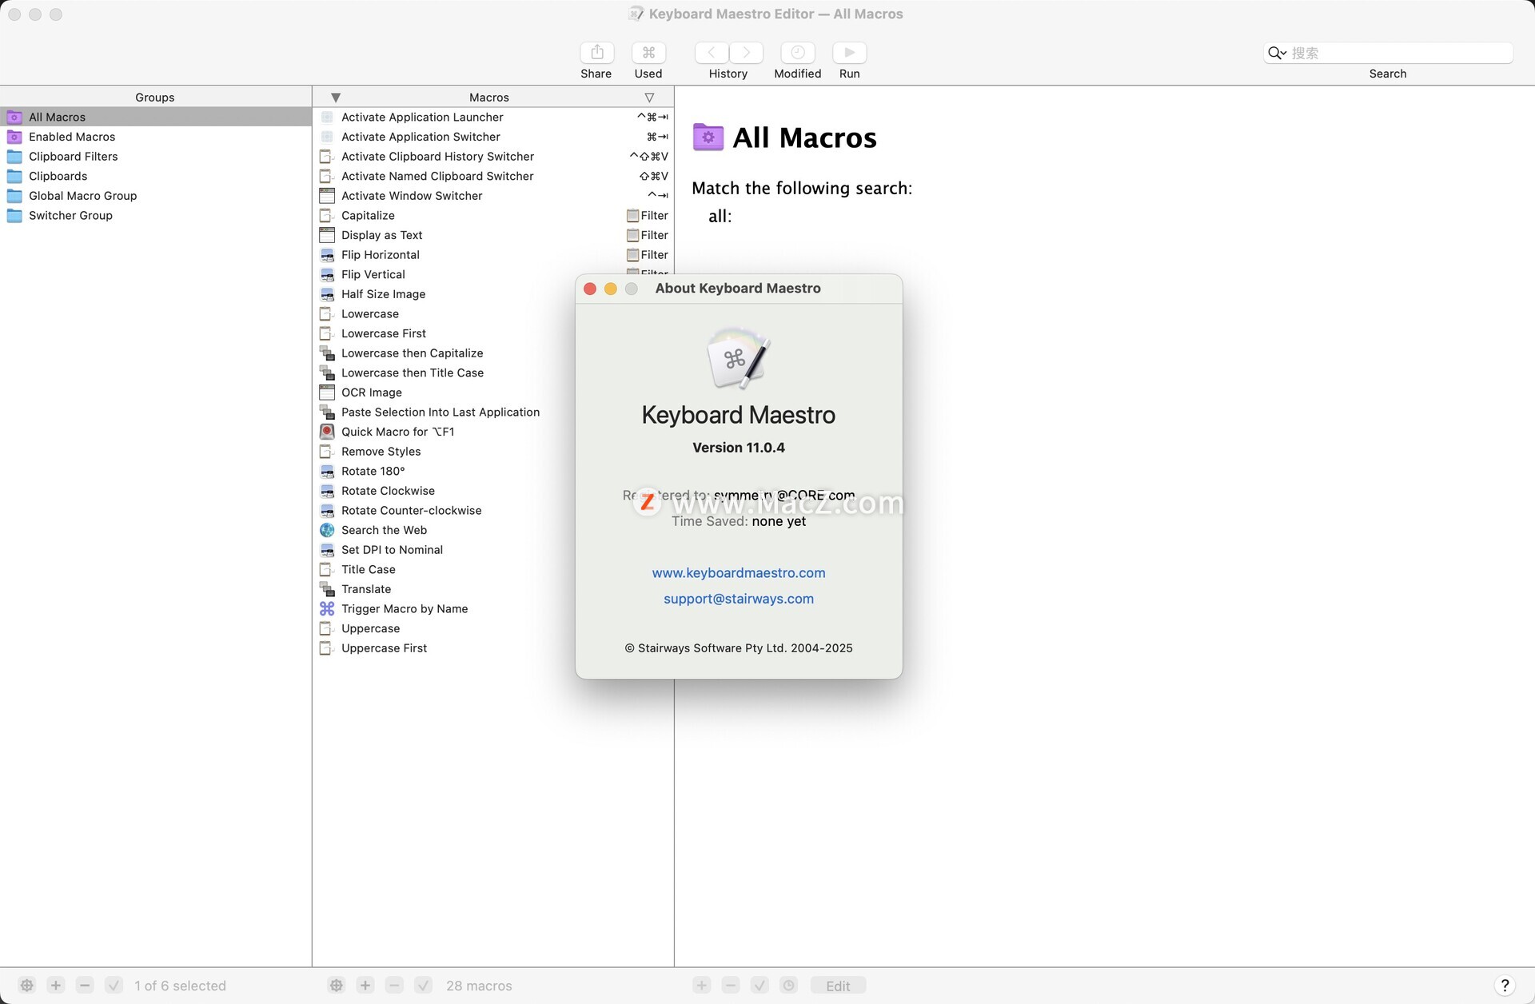Remove group with the minus button
This screenshot has height=1004, width=1535.
pyautogui.click(x=85, y=986)
